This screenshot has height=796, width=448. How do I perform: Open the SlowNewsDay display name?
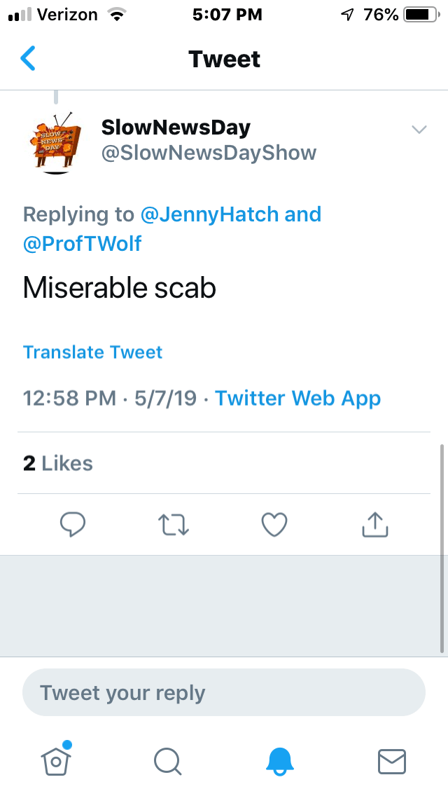click(176, 128)
